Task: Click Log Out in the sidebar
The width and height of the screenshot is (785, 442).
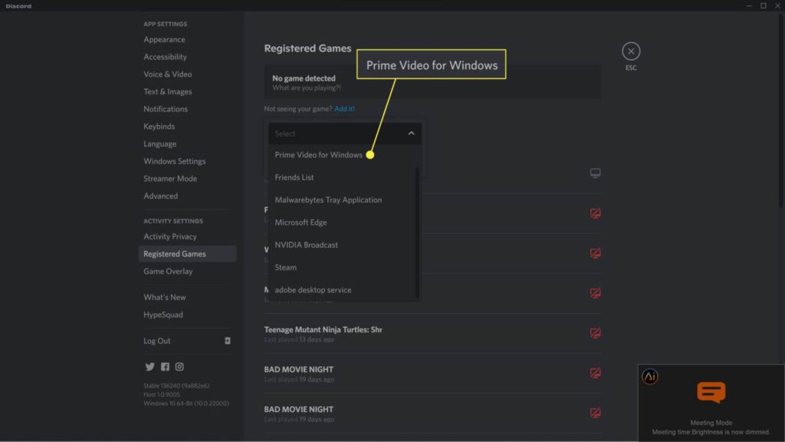Action: pos(156,340)
